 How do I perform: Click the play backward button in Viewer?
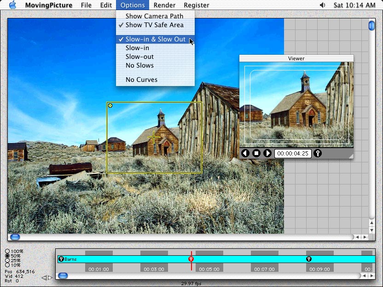[245, 153]
